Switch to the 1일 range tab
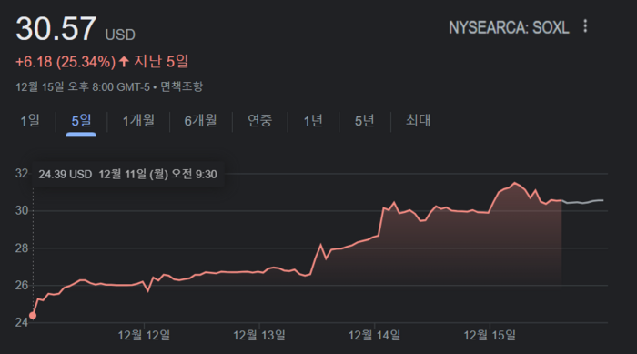Screen dimensions: 637x354 pyautogui.click(x=30, y=121)
